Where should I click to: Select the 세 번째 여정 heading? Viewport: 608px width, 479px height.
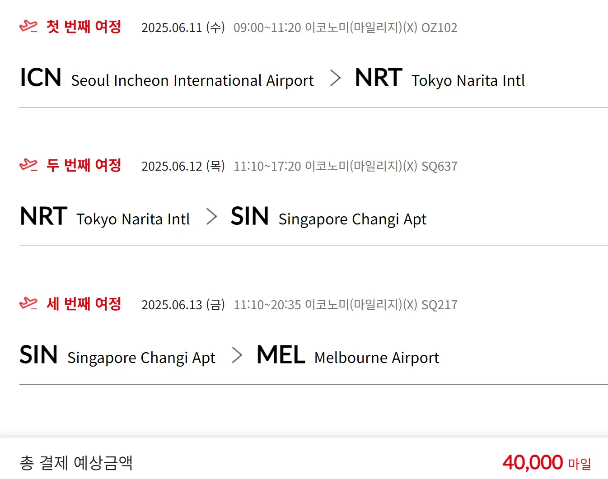pyautogui.click(x=84, y=304)
